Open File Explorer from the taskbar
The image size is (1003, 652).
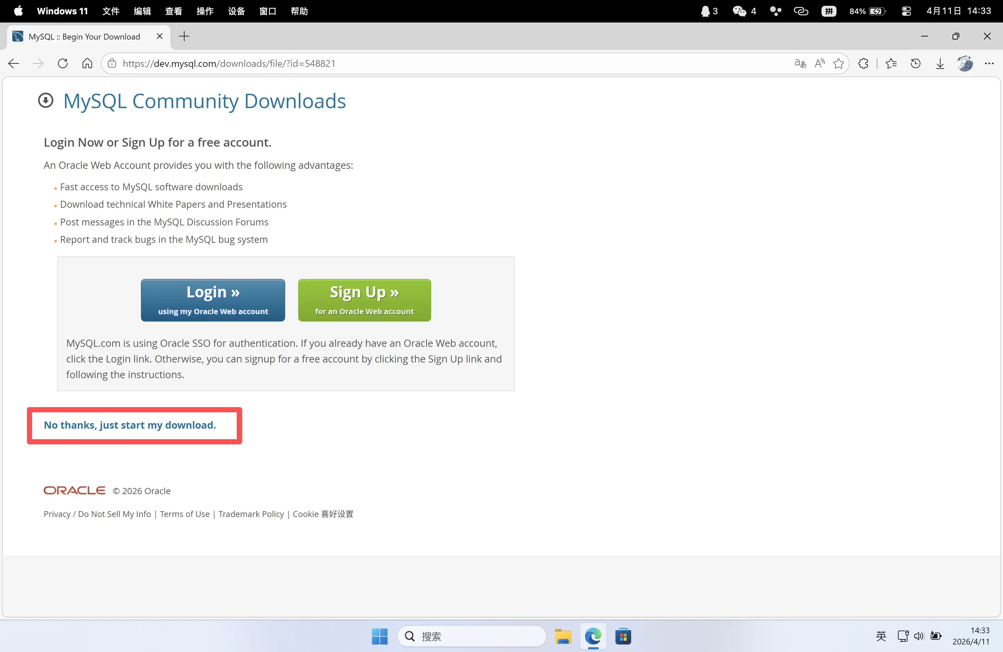pyautogui.click(x=563, y=636)
